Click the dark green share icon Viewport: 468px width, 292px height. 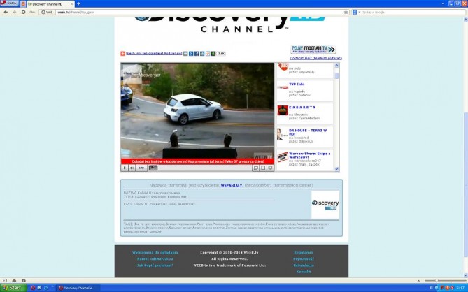[x=213, y=54]
